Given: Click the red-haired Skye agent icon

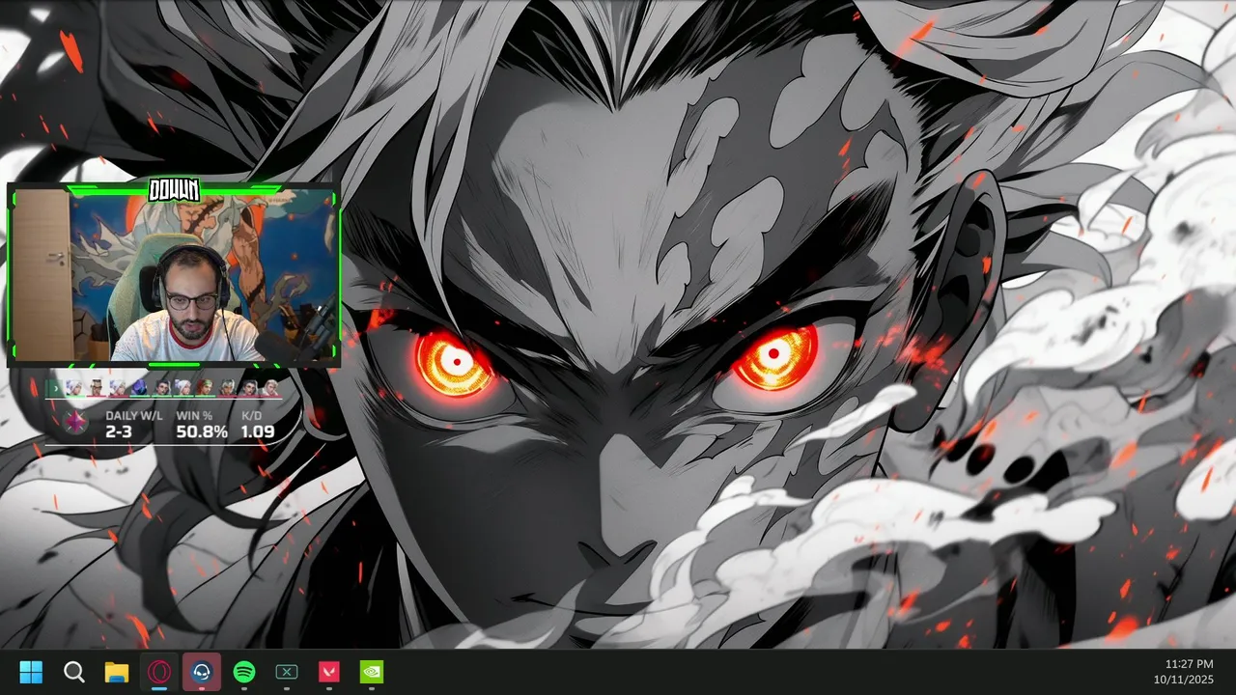Looking at the screenshot, I should pos(206,387).
